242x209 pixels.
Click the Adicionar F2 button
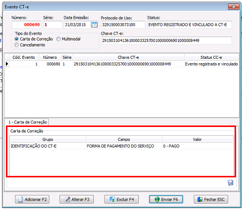[32, 199]
